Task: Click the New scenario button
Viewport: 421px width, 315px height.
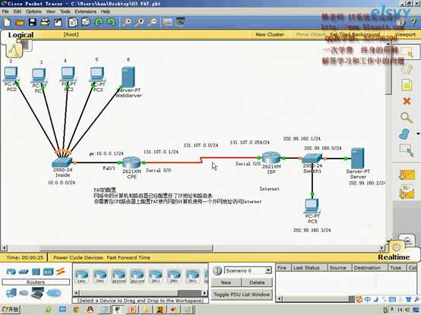Action: tap(226, 282)
